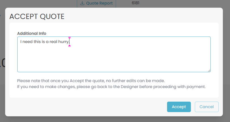Screen dimensions: 230x122
Task: Select the number 6181 behind the dialog
Action: coord(136,3)
